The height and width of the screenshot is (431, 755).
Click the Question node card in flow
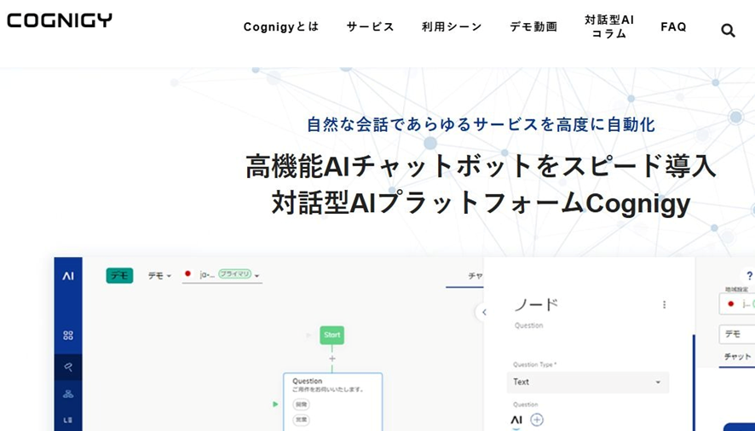[332, 400]
